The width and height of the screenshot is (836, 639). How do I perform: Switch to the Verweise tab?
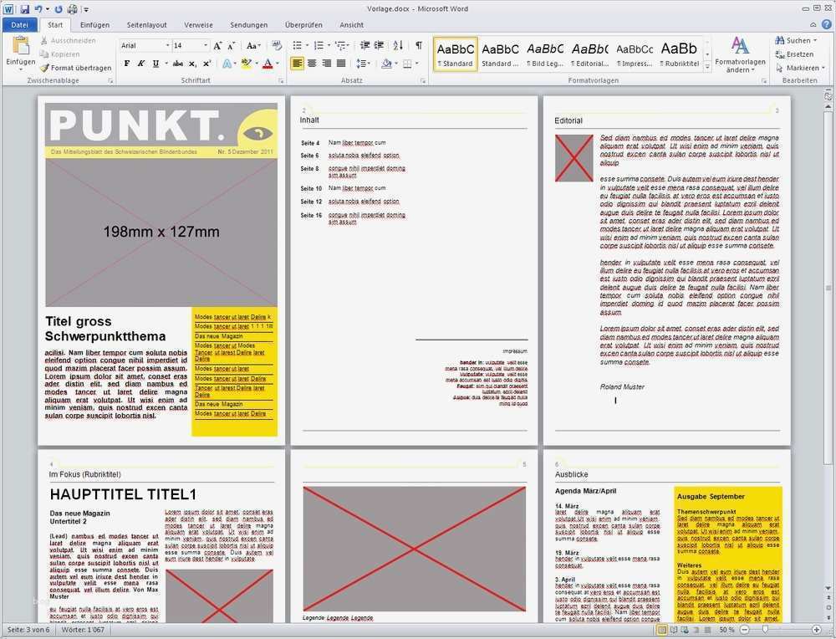198,24
